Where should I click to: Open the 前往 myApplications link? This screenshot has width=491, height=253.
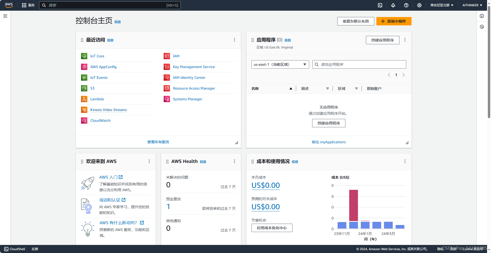(x=329, y=142)
